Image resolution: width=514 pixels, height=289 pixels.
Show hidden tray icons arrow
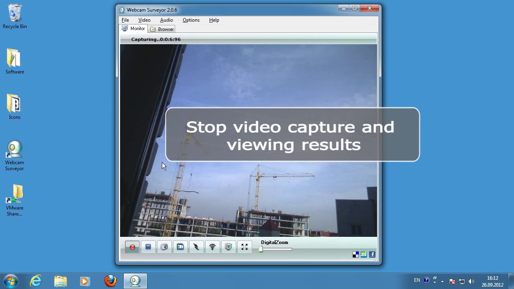(442, 281)
